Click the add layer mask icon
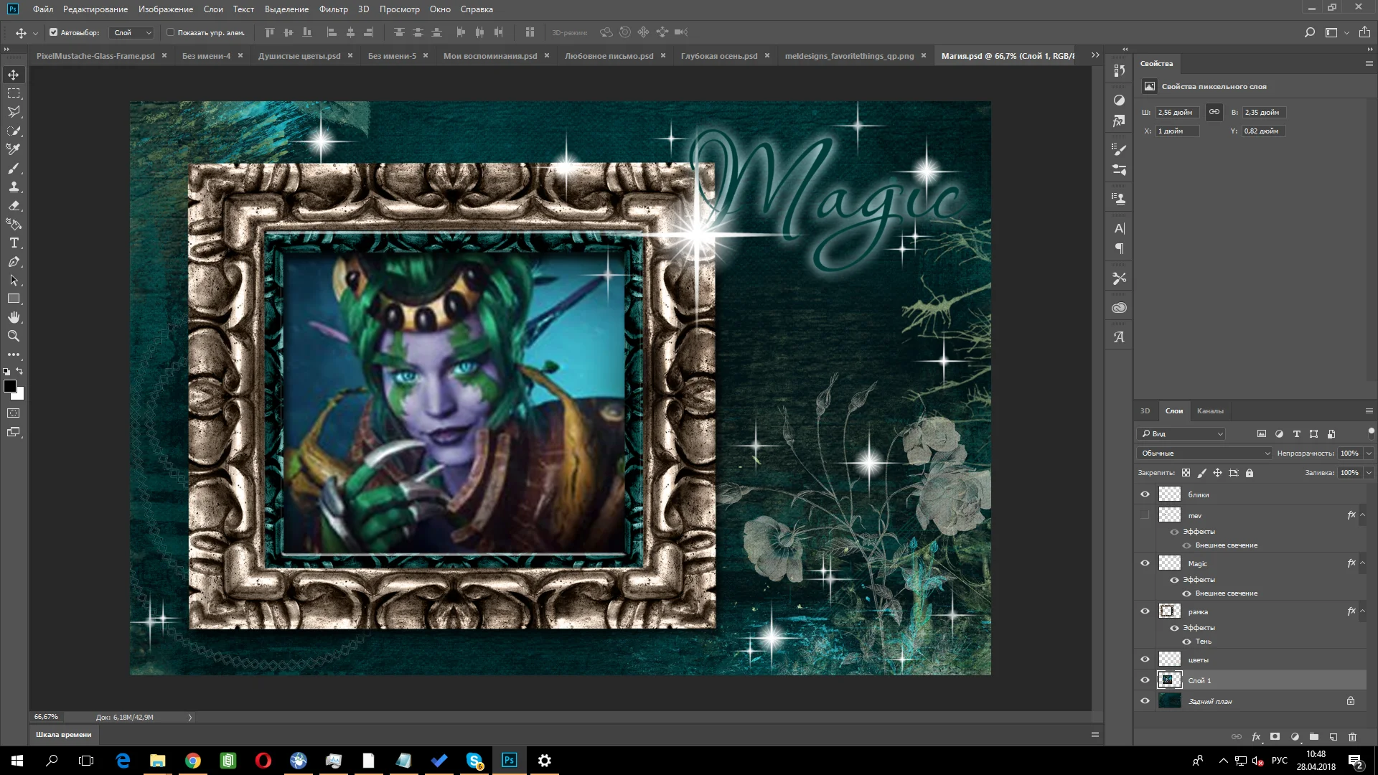Viewport: 1378px width, 775px height. point(1275,737)
